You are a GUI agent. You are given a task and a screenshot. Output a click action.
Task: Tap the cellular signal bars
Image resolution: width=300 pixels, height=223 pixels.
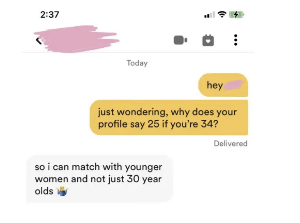[210, 14]
